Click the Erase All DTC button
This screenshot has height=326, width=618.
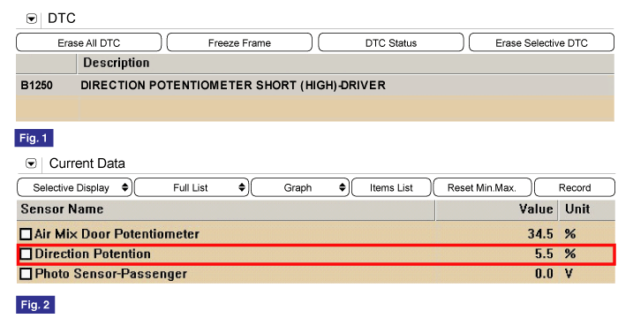pyautogui.click(x=88, y=42)
